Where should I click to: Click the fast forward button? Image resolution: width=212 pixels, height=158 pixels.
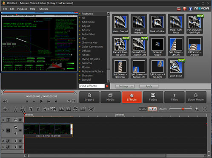[x=49, y=102]
